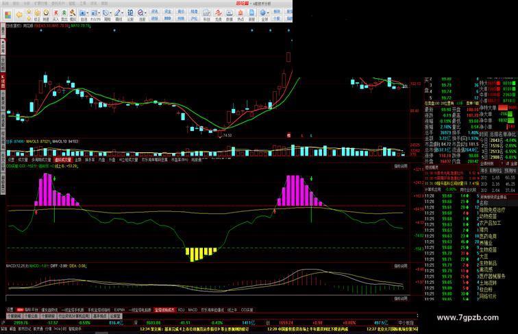Open the 个股新闻 tab
Viewport: 518px width, 334px height.
14,315
